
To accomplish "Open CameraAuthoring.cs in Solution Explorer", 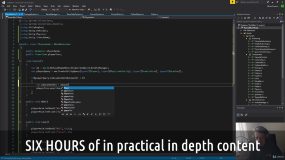I will (262, 41).
